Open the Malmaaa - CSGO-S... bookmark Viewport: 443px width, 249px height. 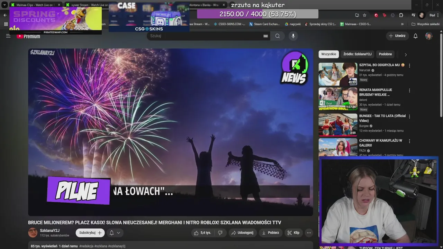pos(355,24)
